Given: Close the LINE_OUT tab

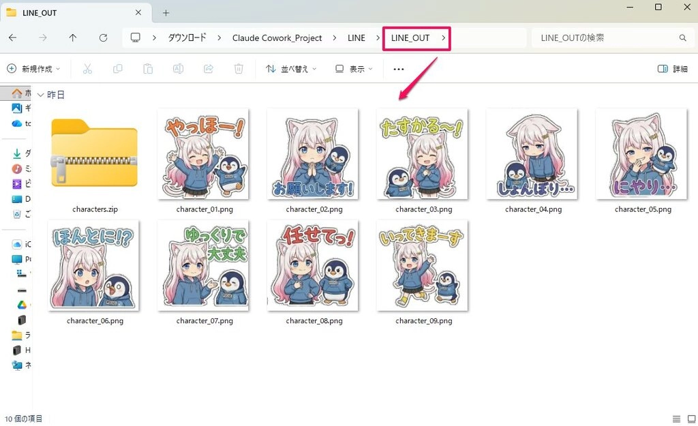Looking at the screenshot, I should coord(138,12).
